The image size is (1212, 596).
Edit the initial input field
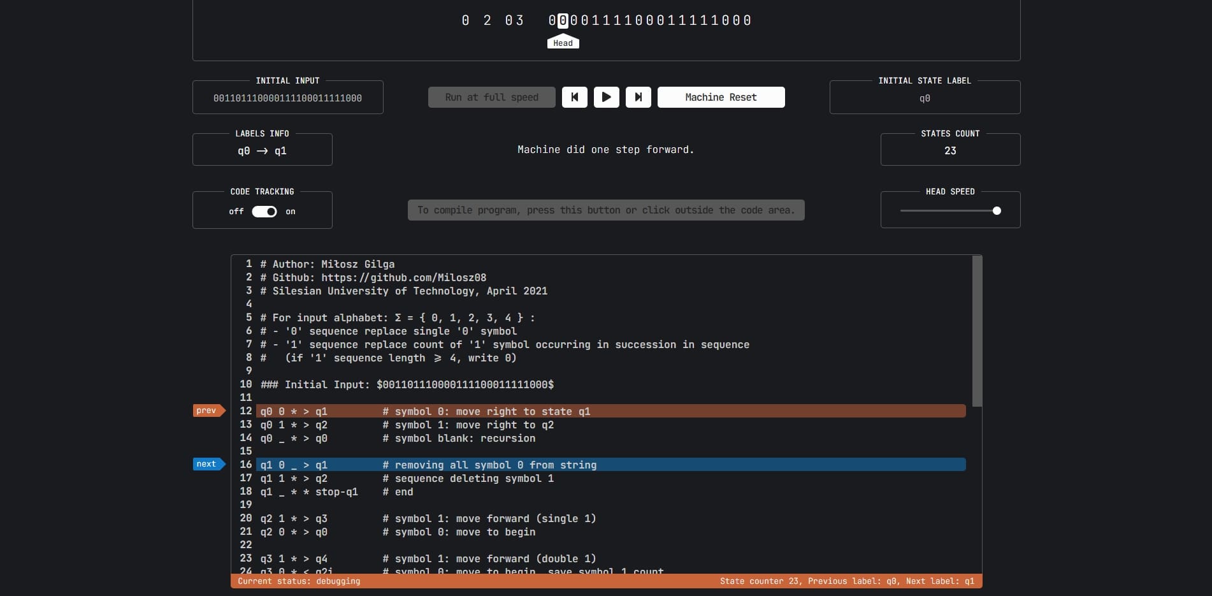tap(287, 98)
